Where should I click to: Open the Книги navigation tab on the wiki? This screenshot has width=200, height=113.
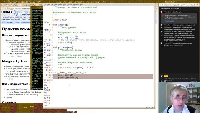pyautogui.click(x=24, y=19)
